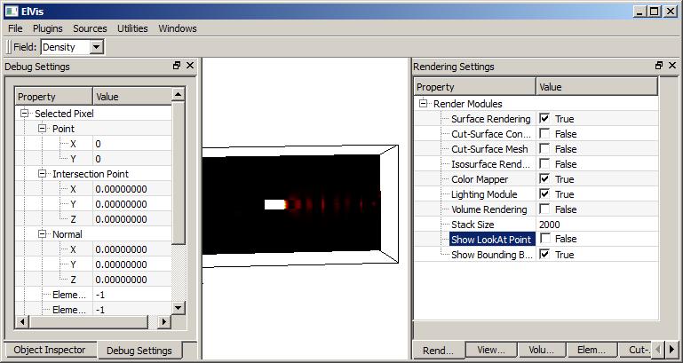The height and width of the screenshot is (363, 683).
Task: Switch to the Elem... tab
Action: point(592,350)
